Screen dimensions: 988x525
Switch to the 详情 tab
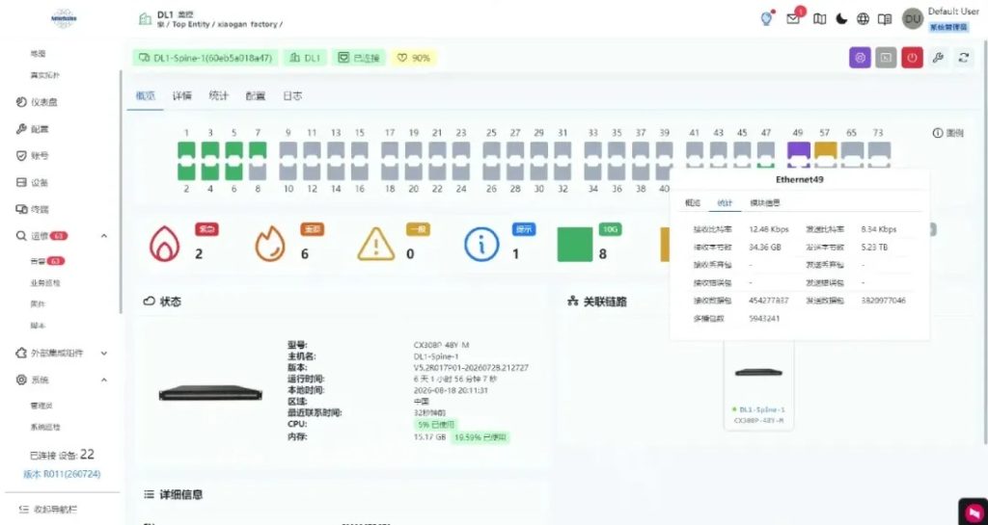click(x=182, y=96)
